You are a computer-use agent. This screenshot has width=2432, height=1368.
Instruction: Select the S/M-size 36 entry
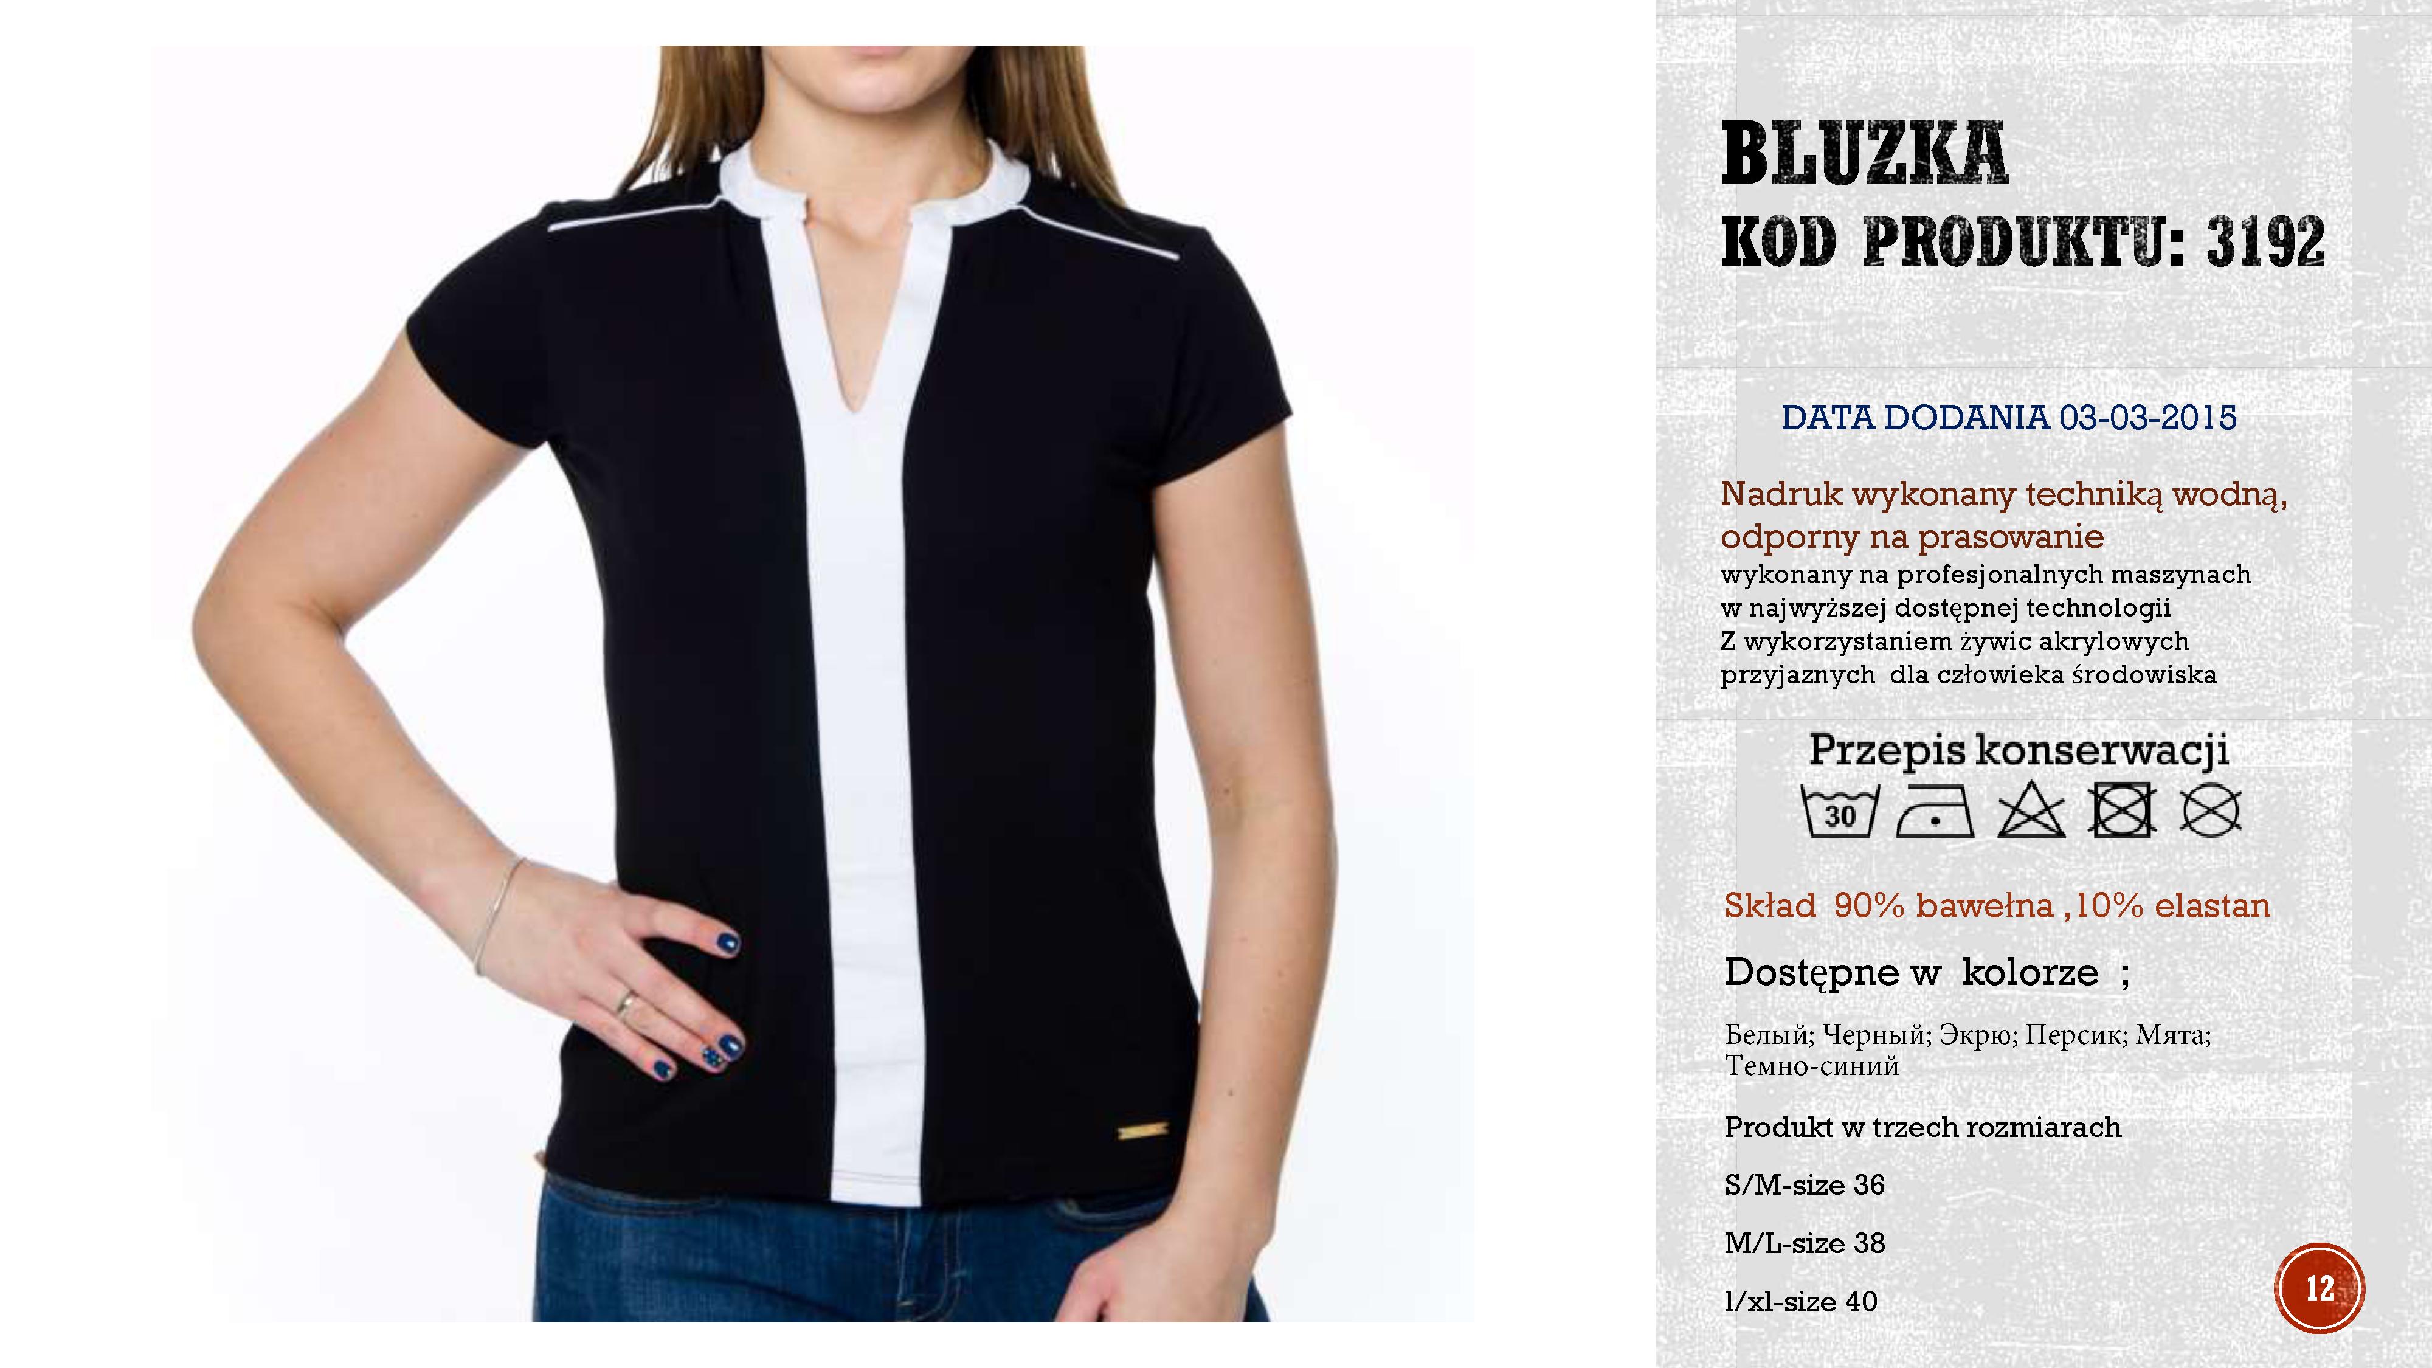(x=1804, y=1185)
